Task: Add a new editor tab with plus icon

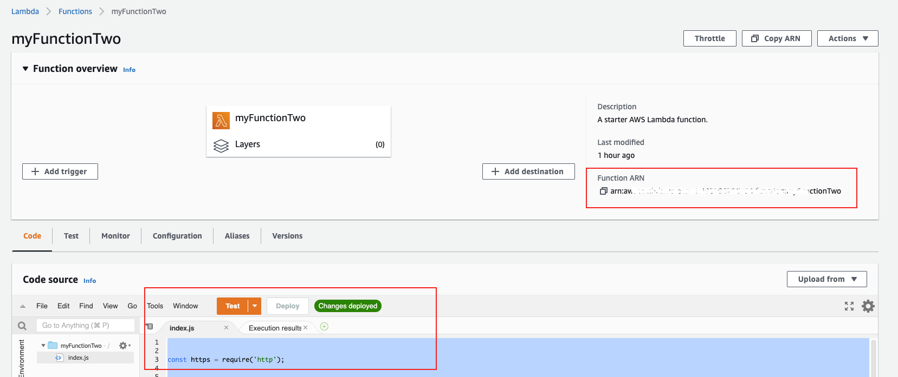Action: pyautogui.click(x=324, y=327)
